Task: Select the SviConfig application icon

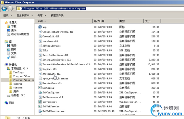Action: click(40, 88)
